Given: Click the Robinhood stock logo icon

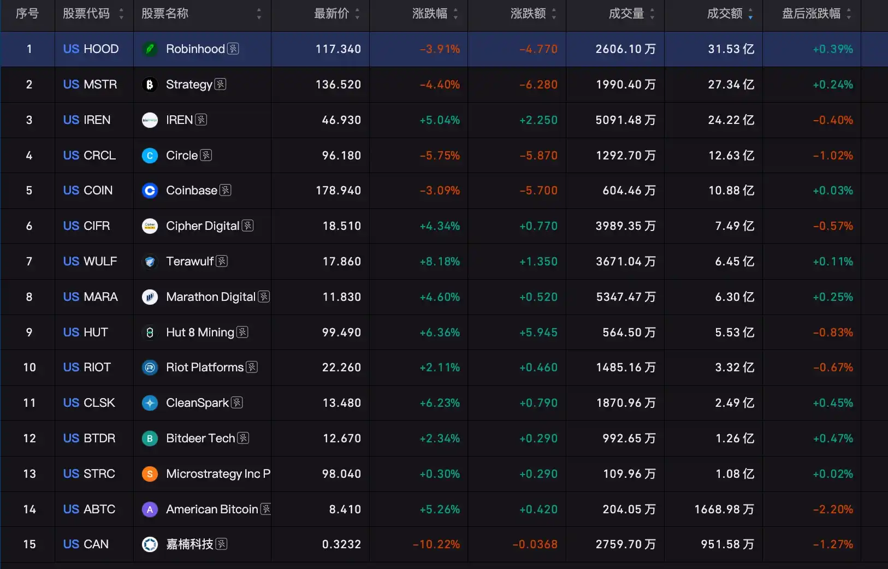Looking at the screenshot, I should 150,49.
